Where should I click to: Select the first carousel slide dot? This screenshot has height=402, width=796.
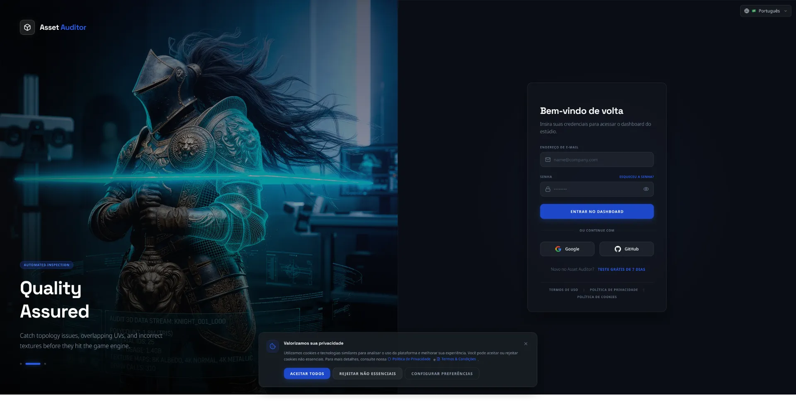click(x=21, y=364)
